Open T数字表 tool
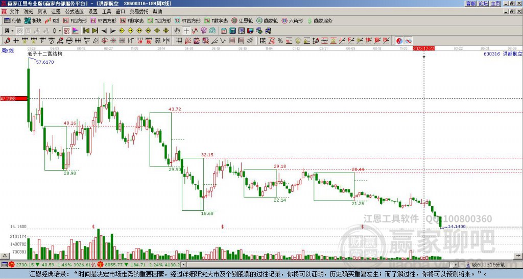523x279 pixels. (x=216, y=20)
